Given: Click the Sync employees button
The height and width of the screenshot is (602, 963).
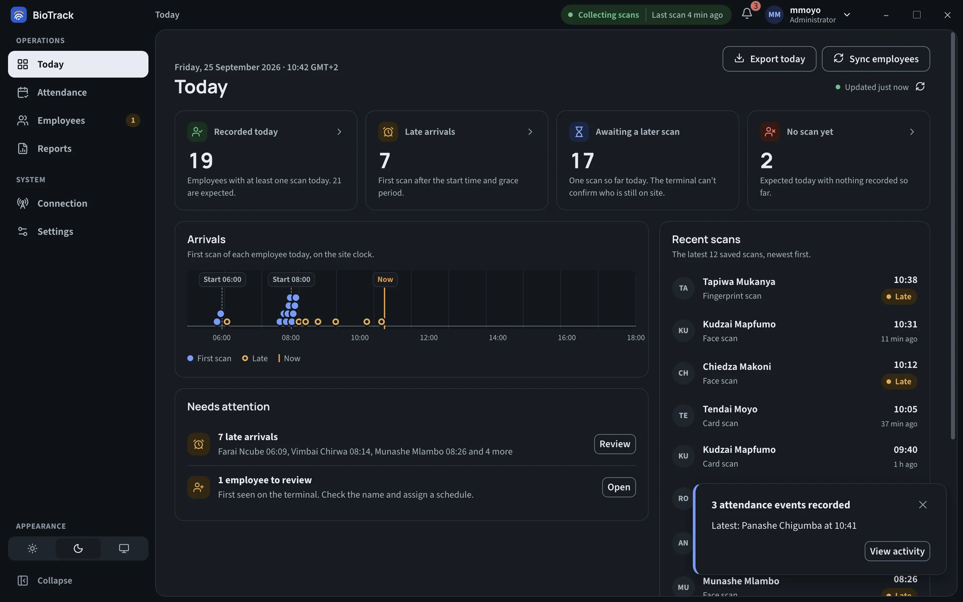Looking at the screenshot, I should pos(876,59).
